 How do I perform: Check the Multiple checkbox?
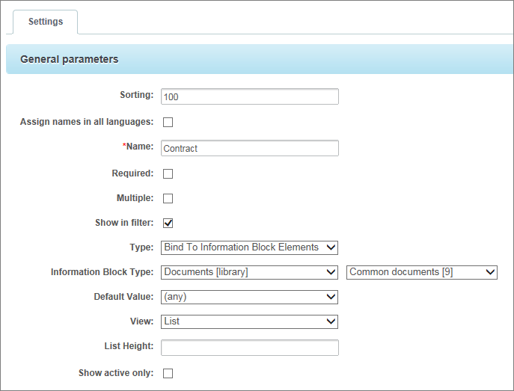tap(168, 198)
